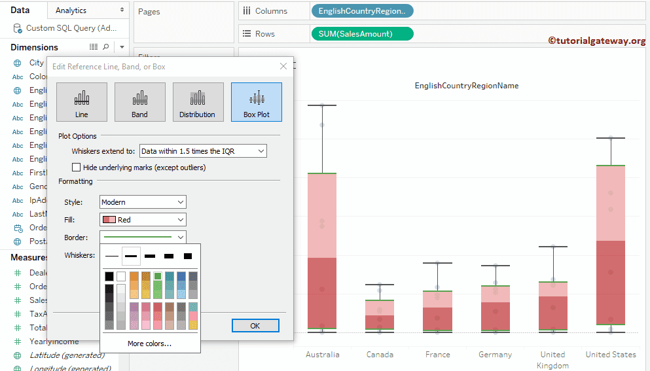Click the SUM(SalesAmount) pill in Rows
650x371 pixels.
(x=362, y=33)
